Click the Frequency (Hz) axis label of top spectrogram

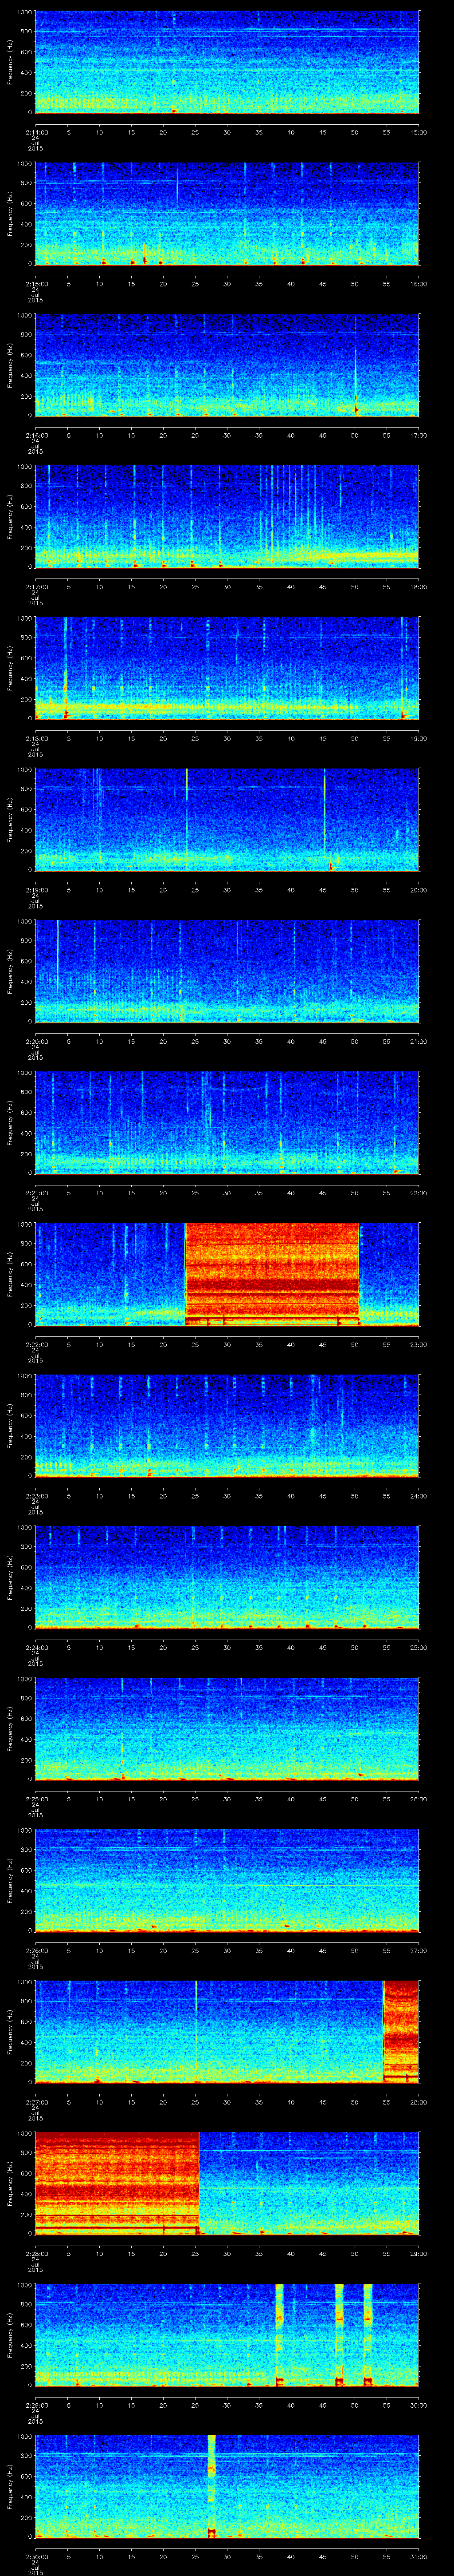point(11,62)
